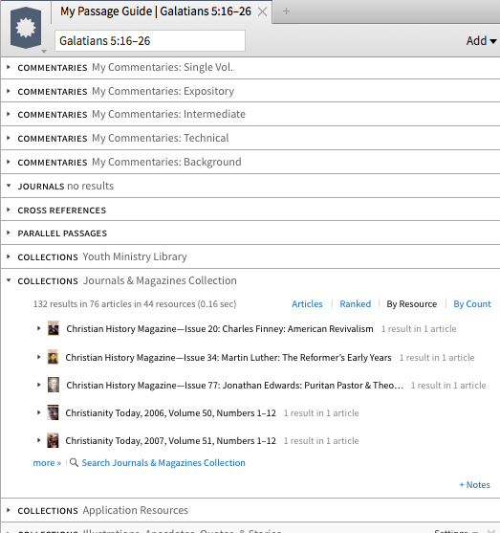Click Search Journals & Magazines Collection link

[163, 463]
